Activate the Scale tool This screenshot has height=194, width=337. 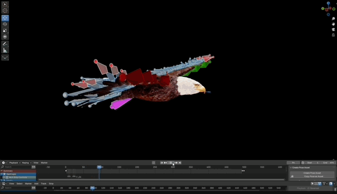[x=5, y=31]
